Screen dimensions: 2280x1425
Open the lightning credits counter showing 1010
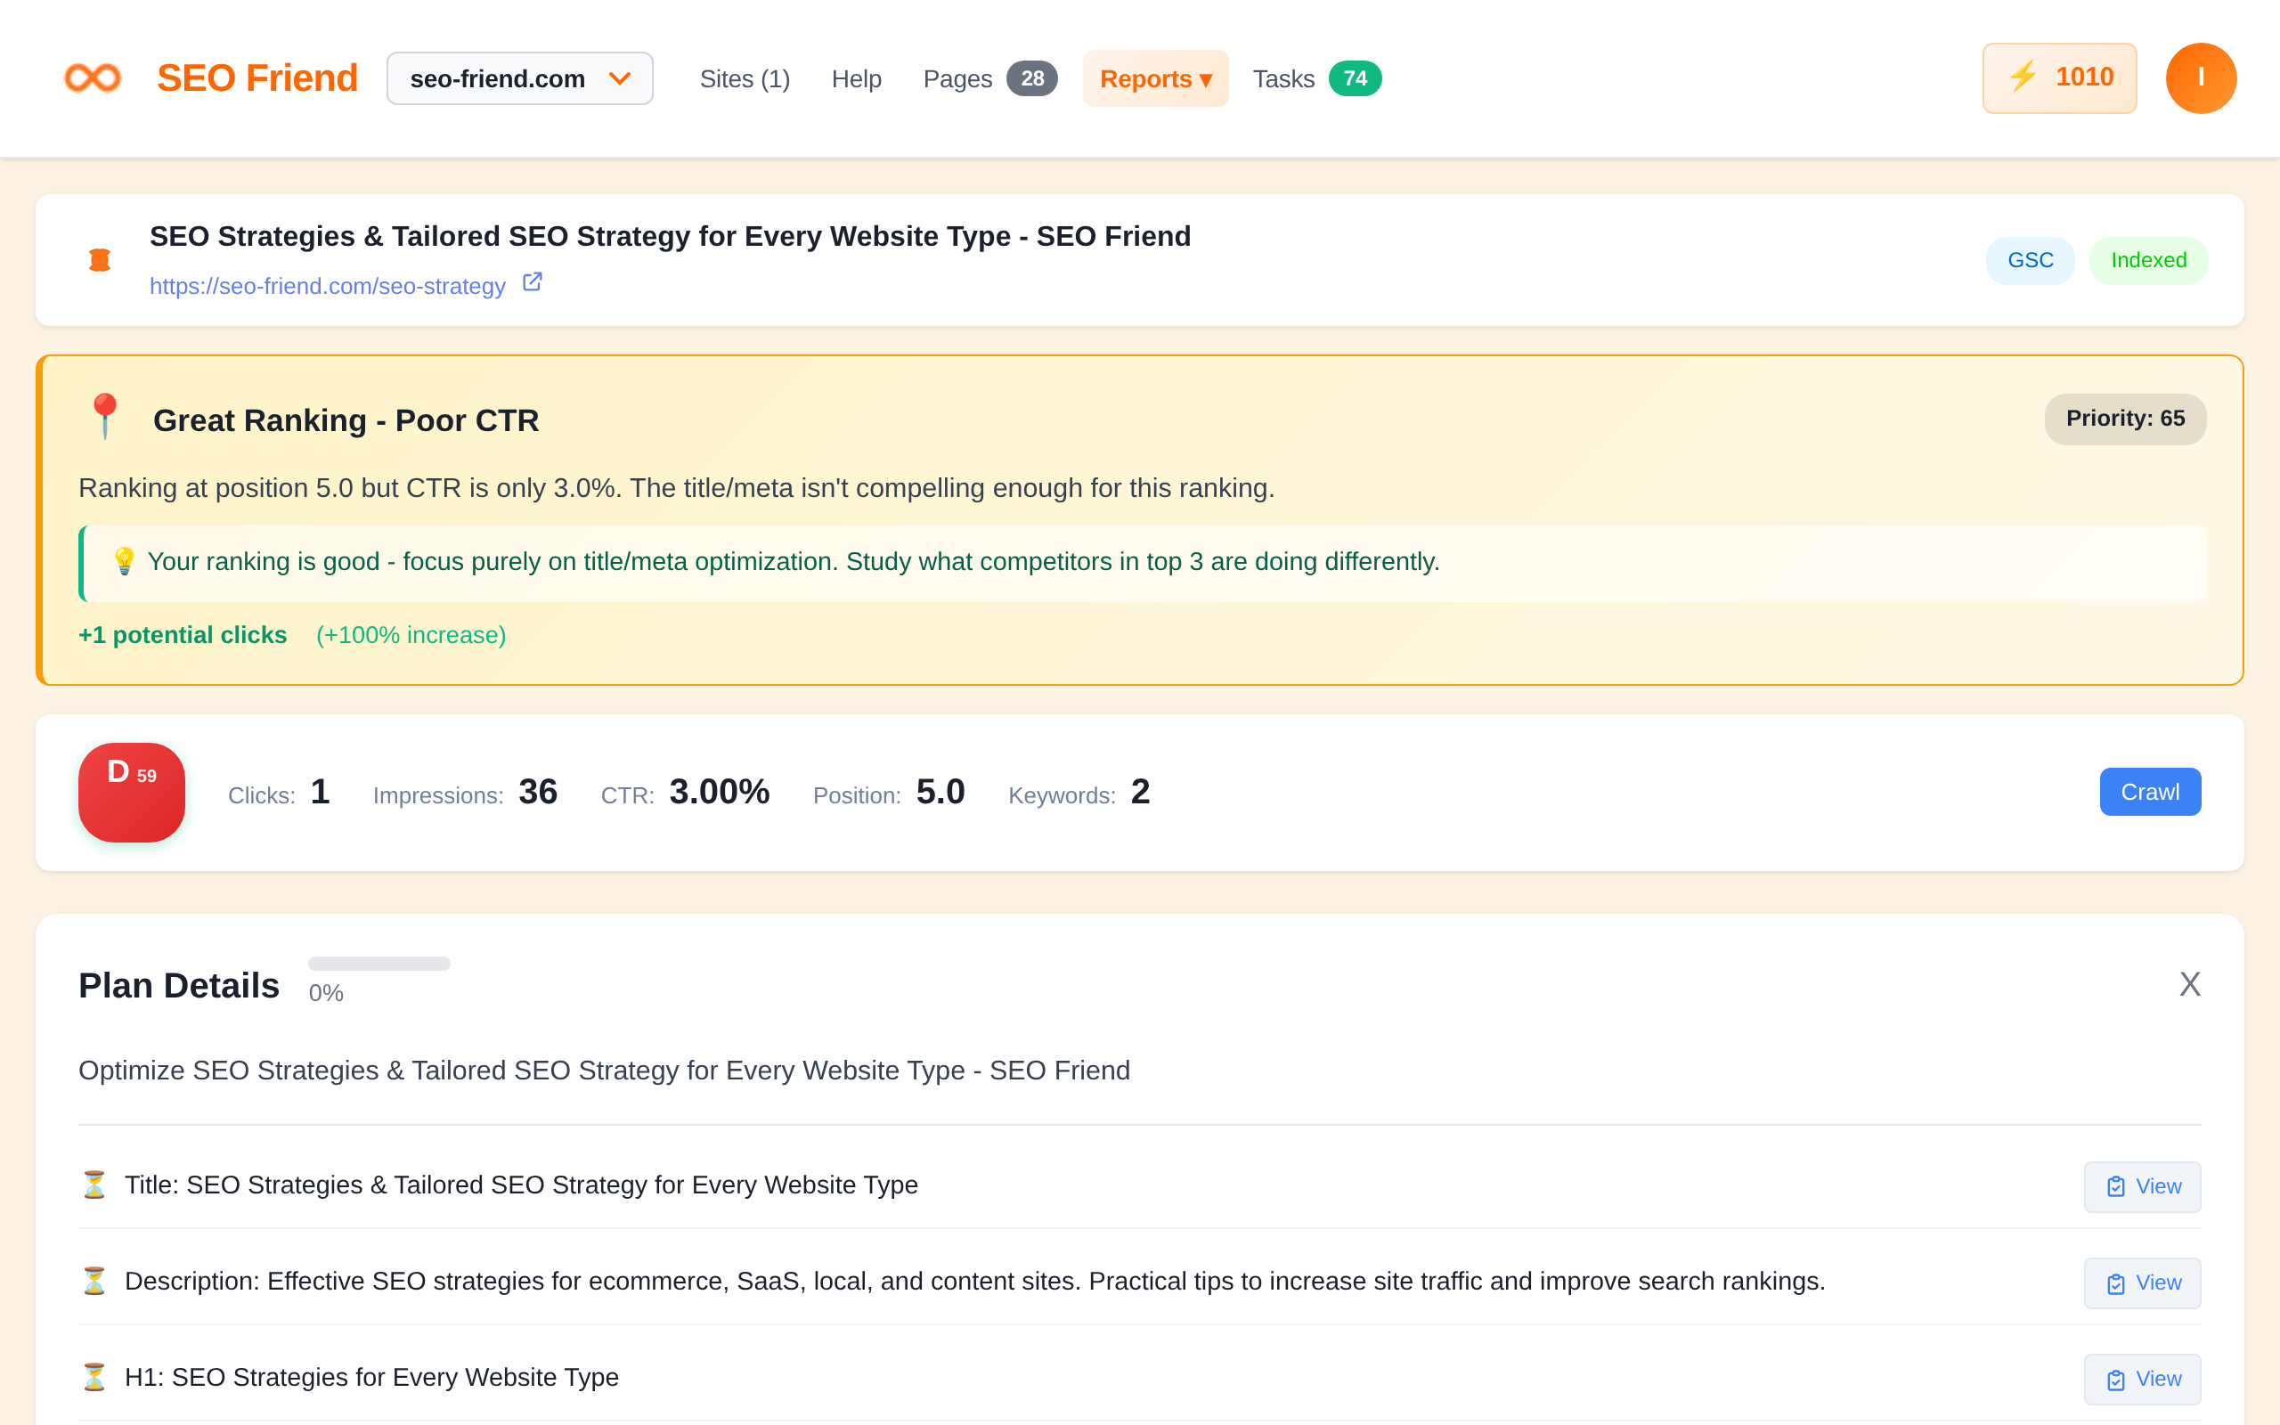[x=2059, y=78]
